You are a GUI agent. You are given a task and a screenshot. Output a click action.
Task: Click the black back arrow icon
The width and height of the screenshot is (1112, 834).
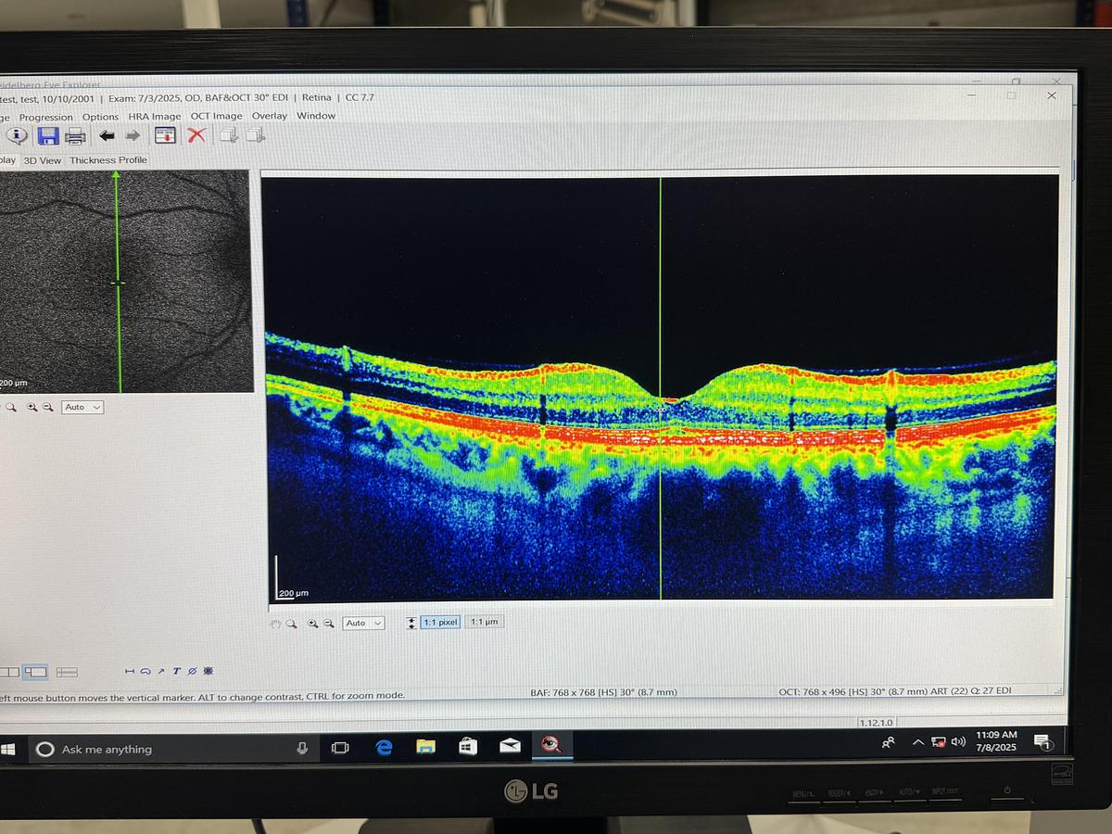(107, 136)
